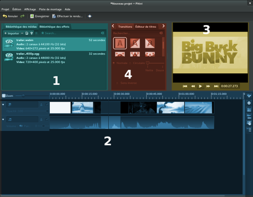The width and height of the screenshot is (253, 197).
Task: Skip to the end of the timeline
Action: pyautogui.click(x=216, y=86)
